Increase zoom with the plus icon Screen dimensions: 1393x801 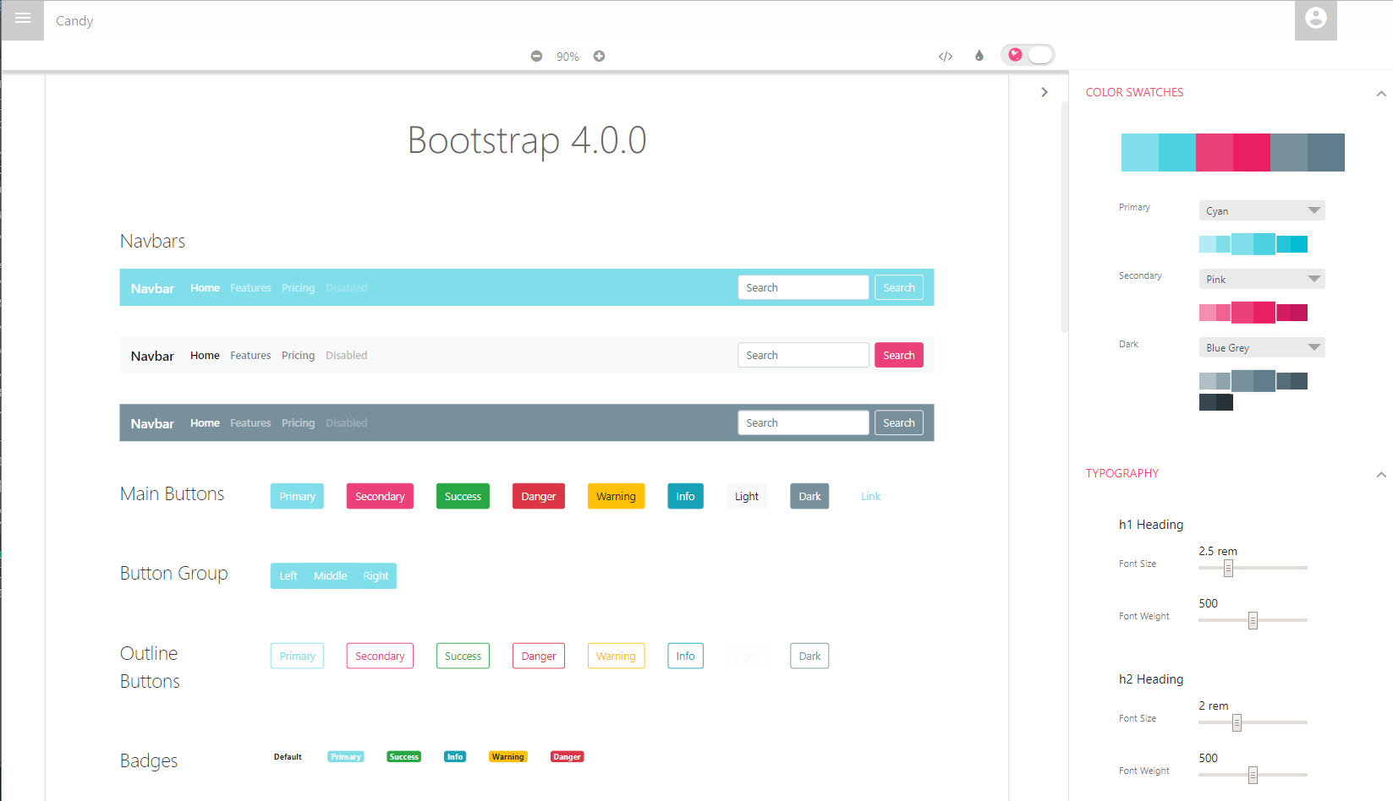pos(599,57)
